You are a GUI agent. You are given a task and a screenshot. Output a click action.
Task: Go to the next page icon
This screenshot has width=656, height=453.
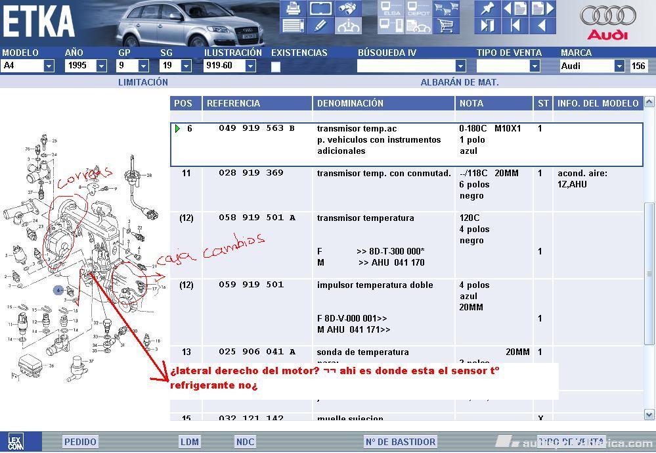(x=542, y=9)
